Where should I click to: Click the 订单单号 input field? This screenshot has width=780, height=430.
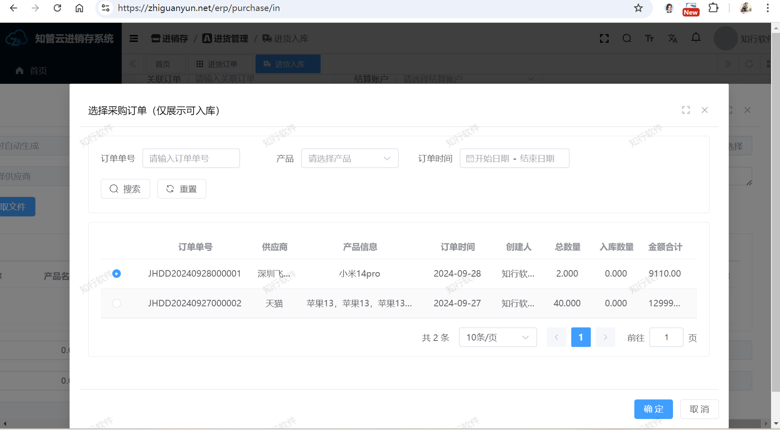191,159
